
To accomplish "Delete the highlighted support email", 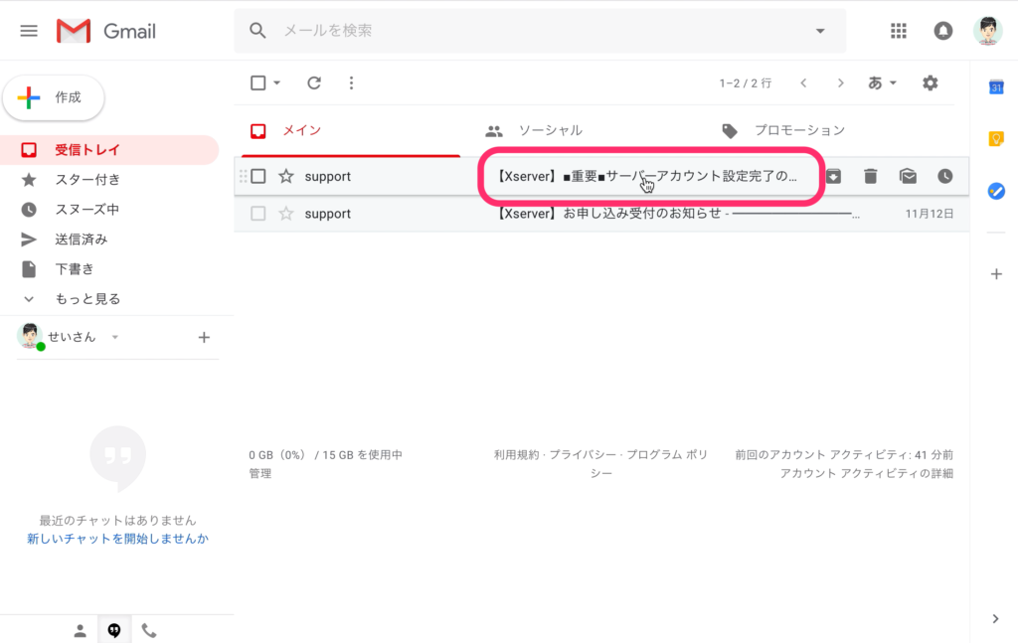I will click(x=871, y=176).
